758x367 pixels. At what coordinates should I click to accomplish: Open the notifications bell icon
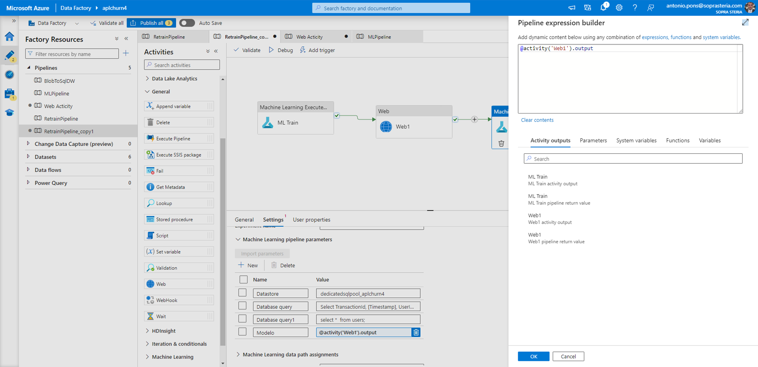pyautogui.click(x=603, y=8)
